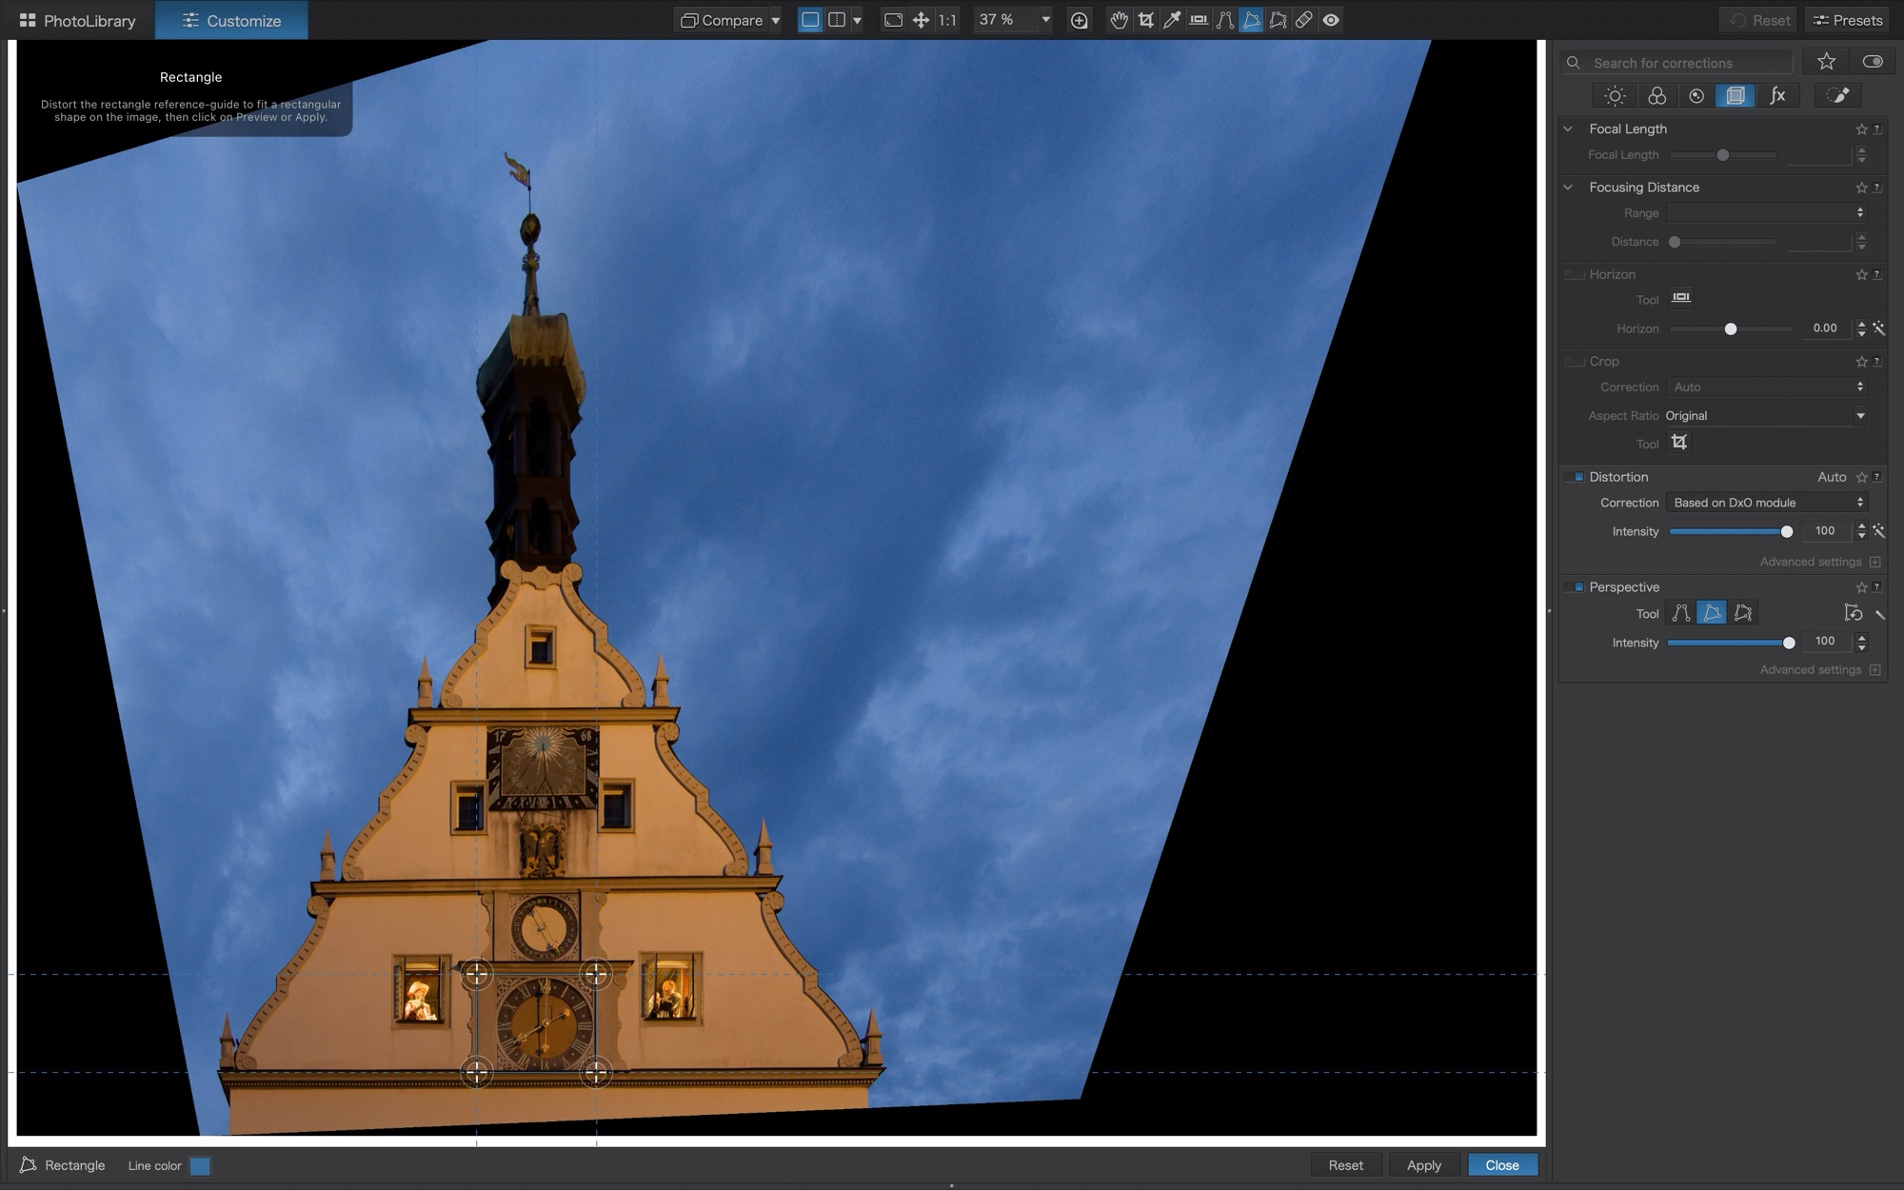
Task: Collapse the Focal Length section
Action: 1569,129
